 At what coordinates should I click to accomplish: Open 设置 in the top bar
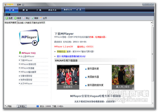click(x=79, y=10)
